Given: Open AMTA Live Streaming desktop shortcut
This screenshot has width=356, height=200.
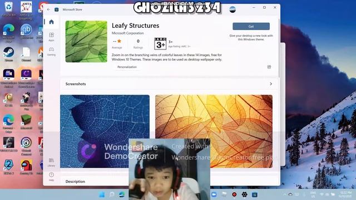Looking at the screenshot, I should click(26, 10).
